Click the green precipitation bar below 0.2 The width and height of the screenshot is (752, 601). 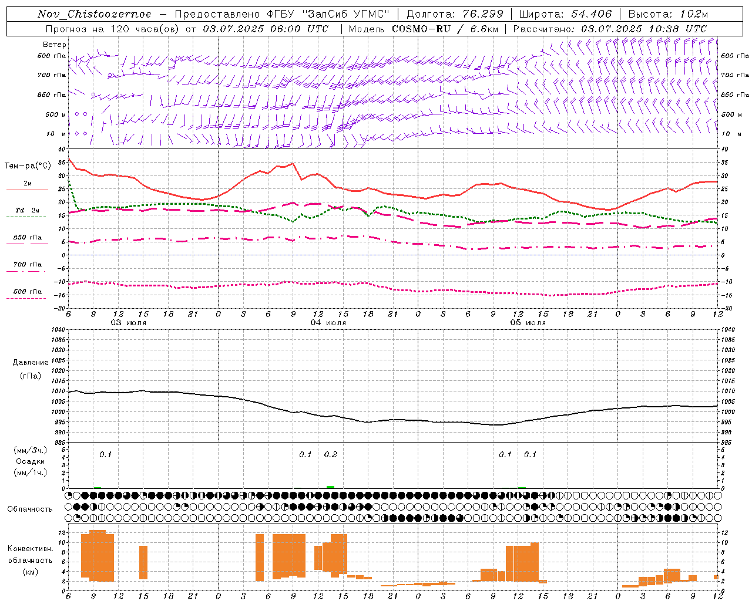[331, 487]
